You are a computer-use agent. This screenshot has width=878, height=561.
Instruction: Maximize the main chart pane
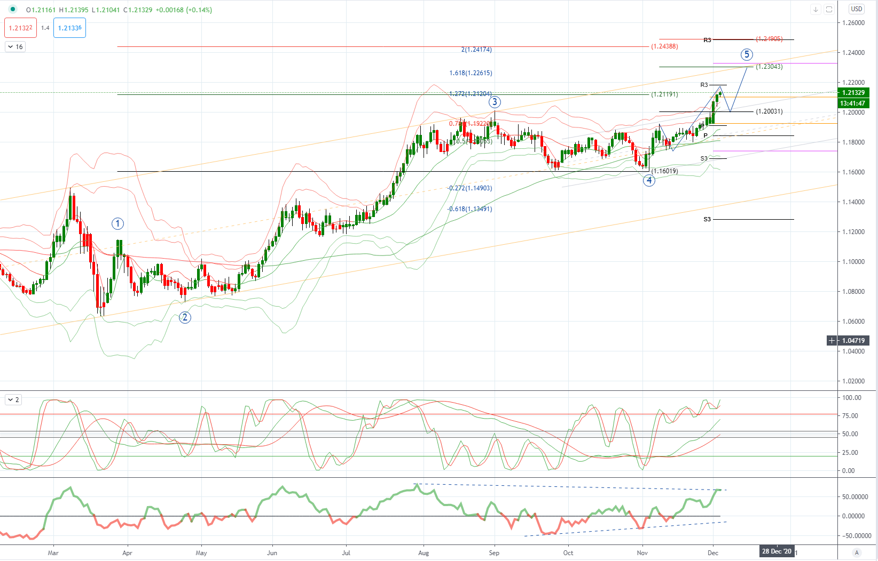829,9
